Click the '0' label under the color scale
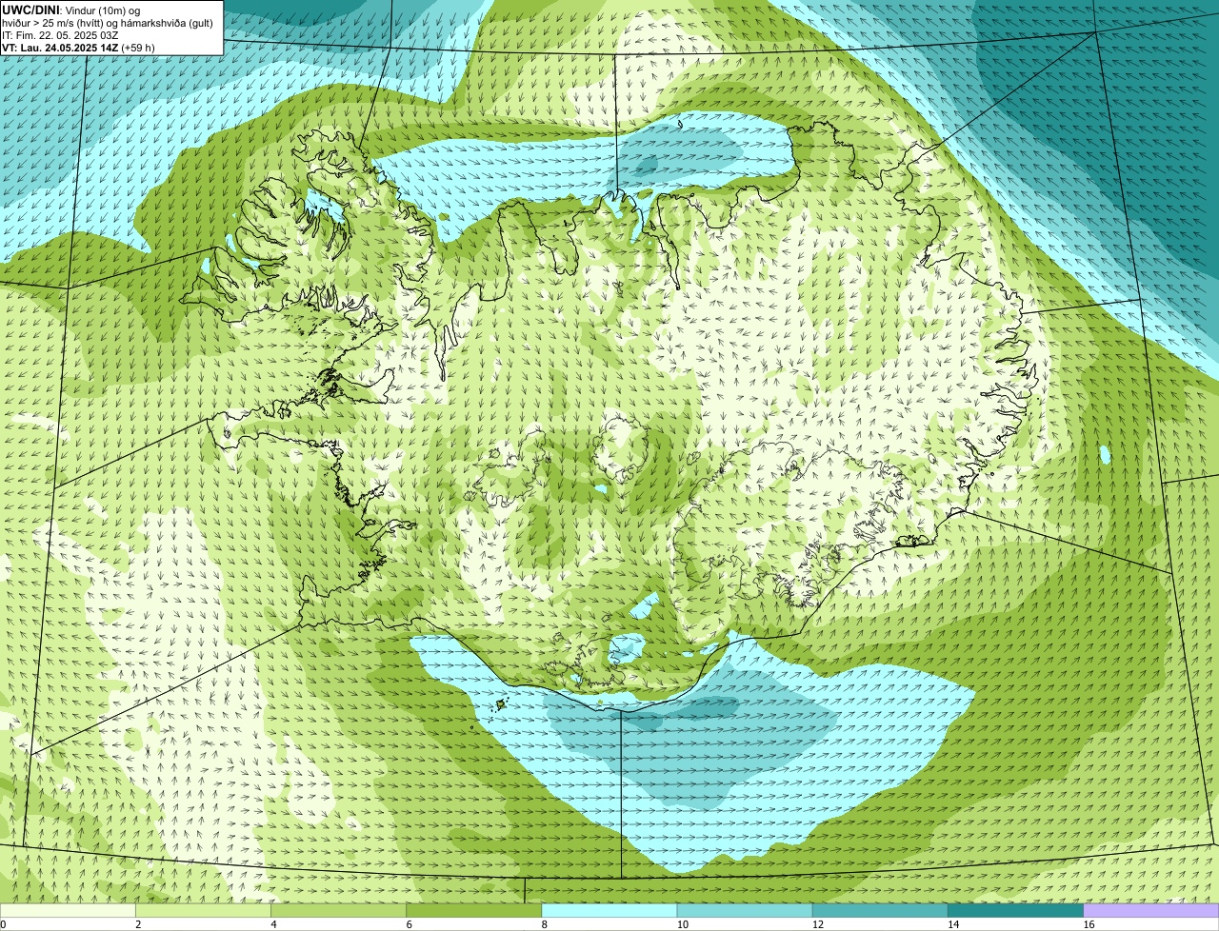 (x=3, y=924)
